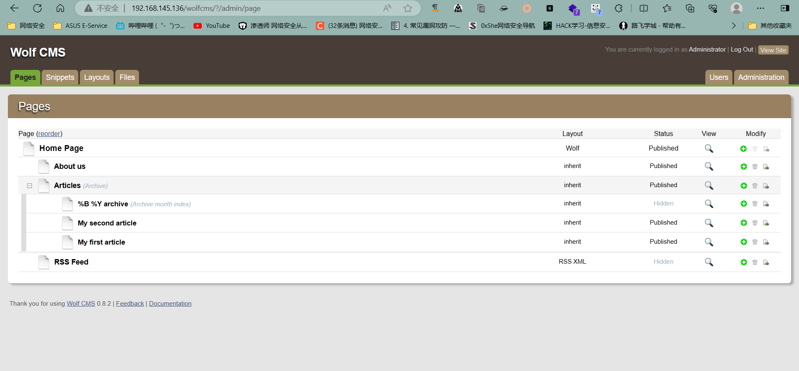Open browser settings and more menu

[x=761, y=8]
